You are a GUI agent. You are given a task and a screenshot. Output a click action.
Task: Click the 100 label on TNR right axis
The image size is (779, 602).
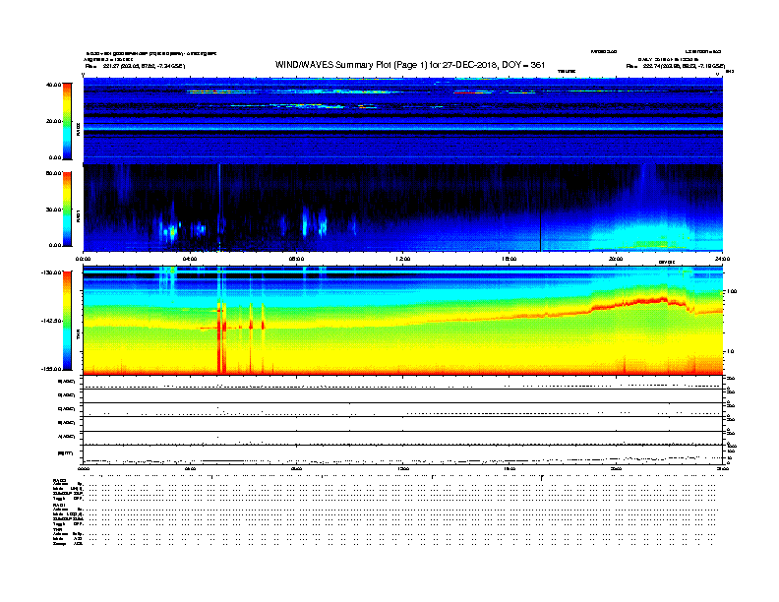click(x=732, y=291)
